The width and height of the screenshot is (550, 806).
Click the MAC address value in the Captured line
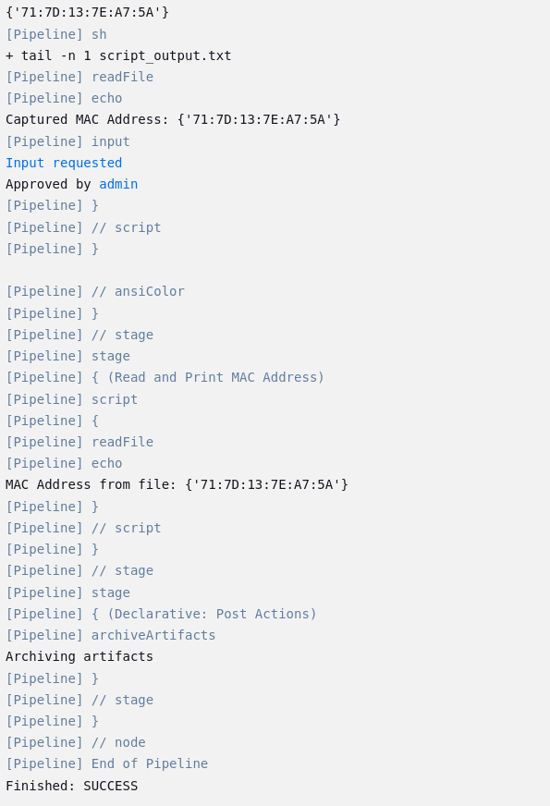[x=259, y=120]
